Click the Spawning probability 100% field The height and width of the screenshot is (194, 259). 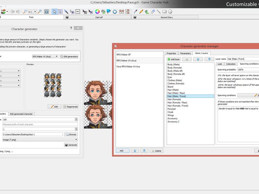[248, 70]
